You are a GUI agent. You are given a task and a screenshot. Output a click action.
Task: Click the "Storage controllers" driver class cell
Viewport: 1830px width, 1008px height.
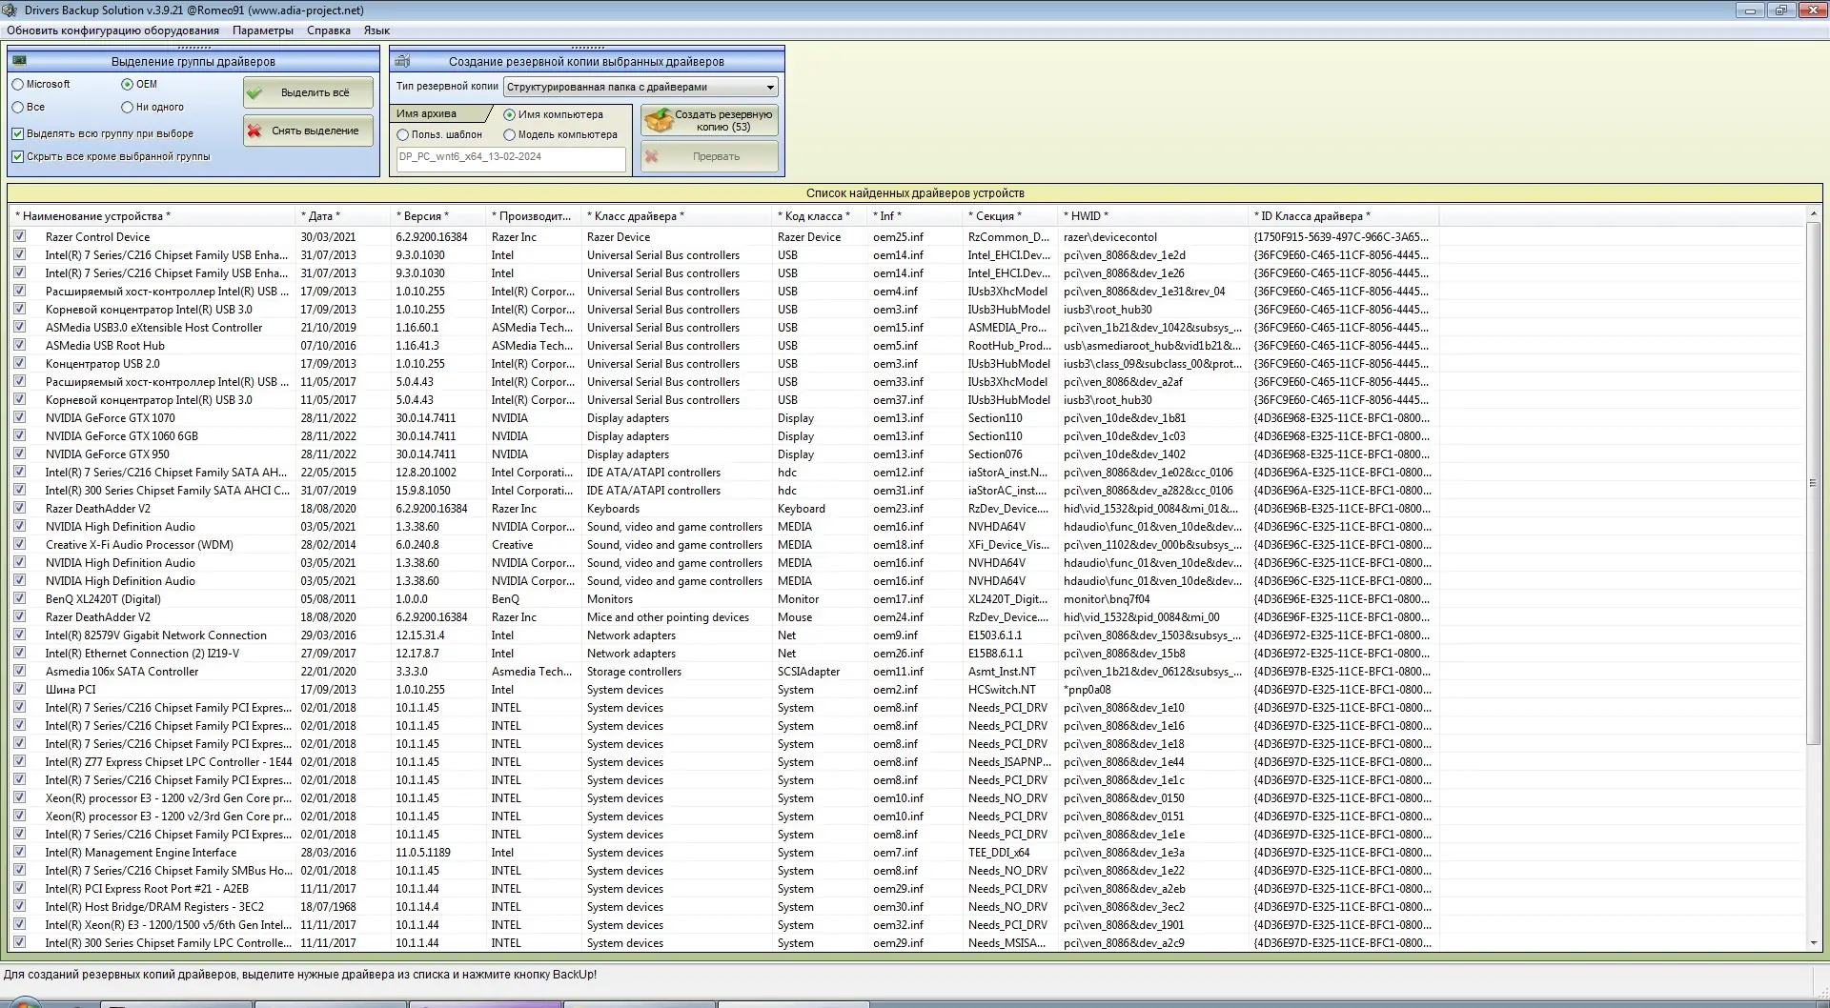point(635,672)
